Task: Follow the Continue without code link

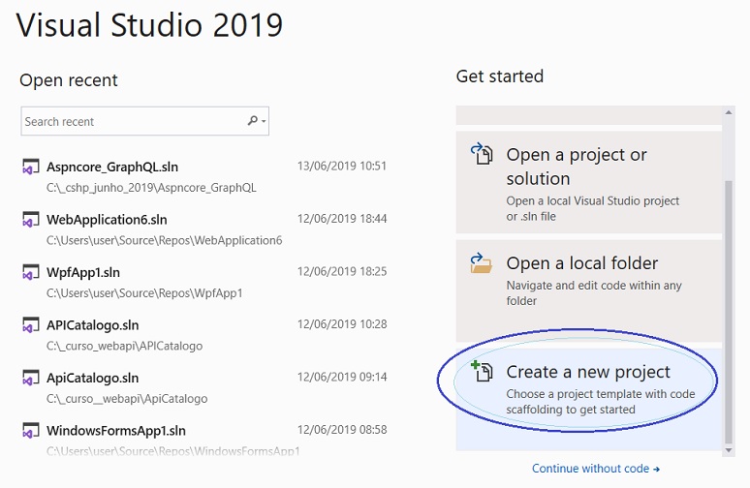Action: click(x=596, y=469)
